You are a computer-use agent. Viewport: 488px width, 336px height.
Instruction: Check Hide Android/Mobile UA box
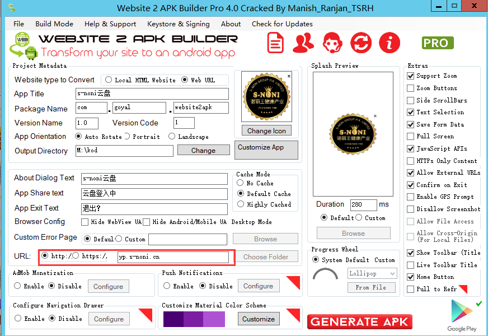tap(146, 222)
